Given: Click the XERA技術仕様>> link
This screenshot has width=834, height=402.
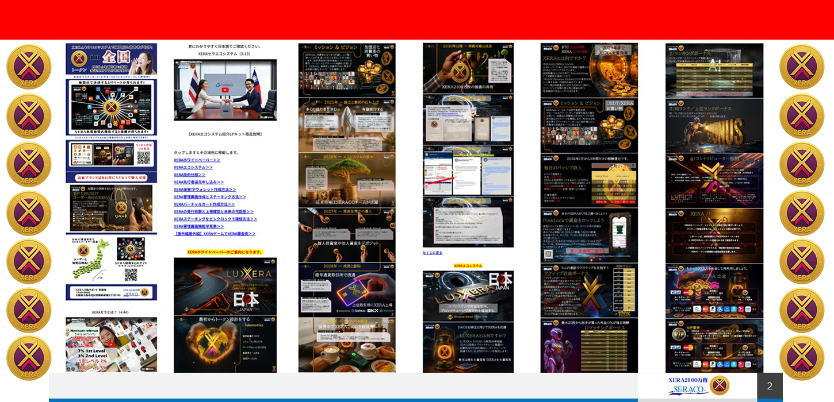Looking at the screenshot, I should click(189, 175).
